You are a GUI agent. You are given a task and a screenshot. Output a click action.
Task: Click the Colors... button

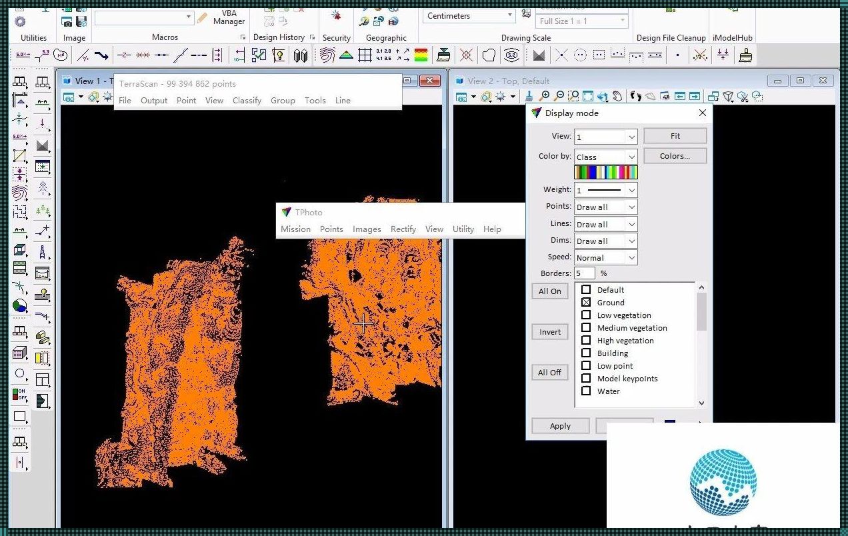675,155
